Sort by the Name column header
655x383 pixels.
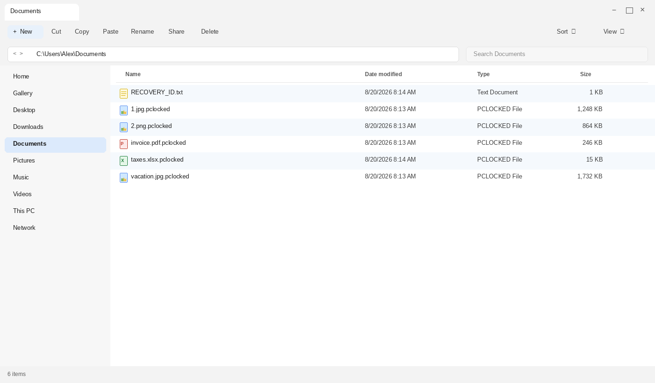(133, 74)
